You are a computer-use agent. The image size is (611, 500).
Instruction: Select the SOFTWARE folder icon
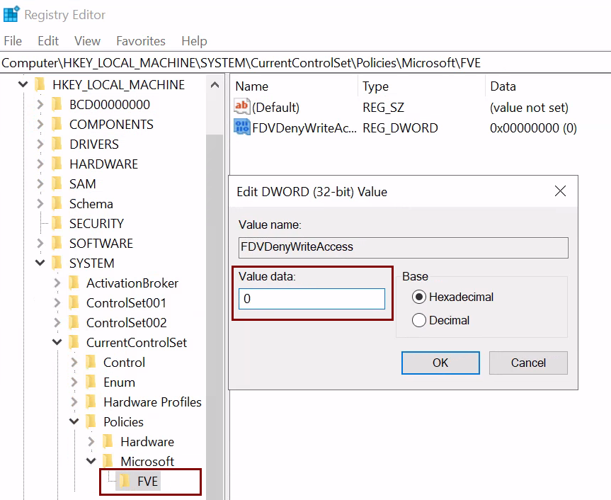click(57, 243)
